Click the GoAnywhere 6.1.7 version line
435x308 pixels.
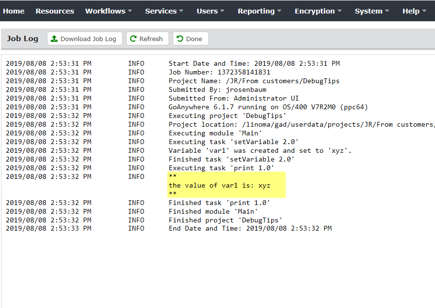pos(268,107)
